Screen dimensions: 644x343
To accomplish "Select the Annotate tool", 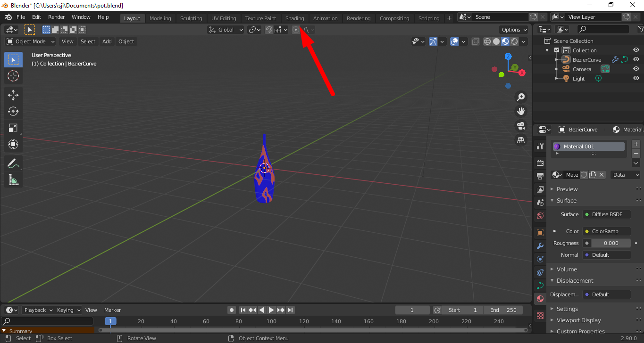I will click(x=13, y=163).
